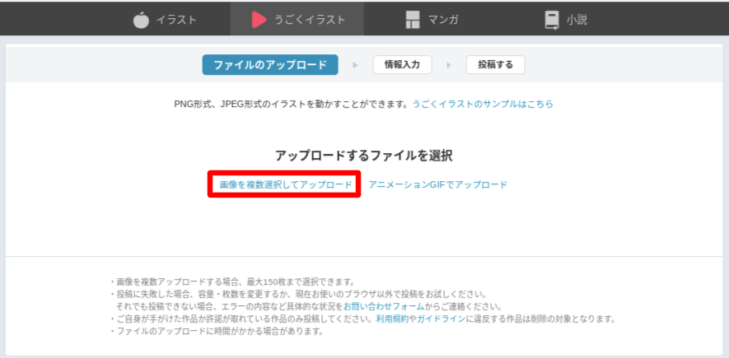
Task: Choose アニメーションGIFでアップロード
Action: (438, 184)
